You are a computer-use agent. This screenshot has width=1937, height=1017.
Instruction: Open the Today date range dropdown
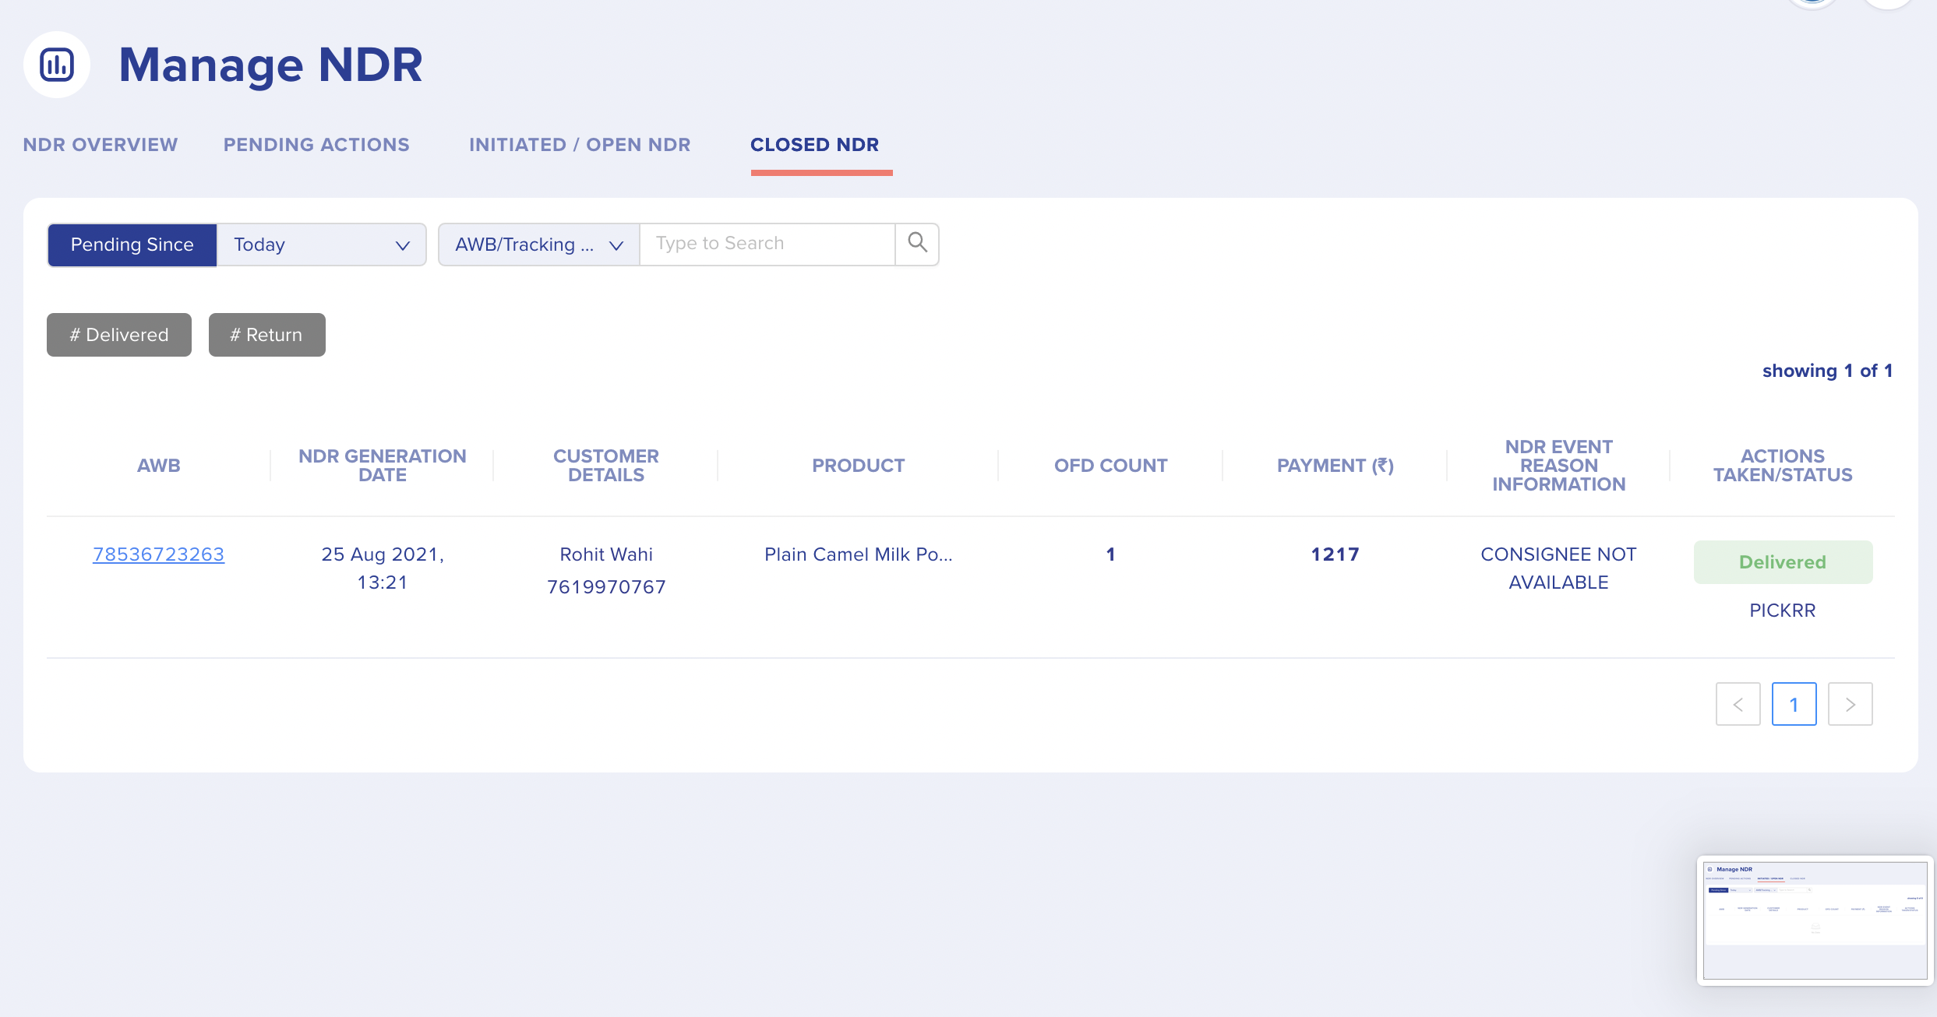pyautogui.click(x=320, y=244)
